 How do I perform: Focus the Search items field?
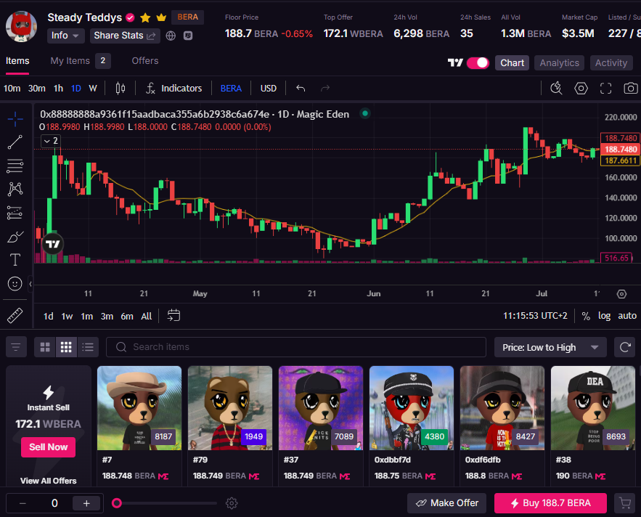coord(296,347)
